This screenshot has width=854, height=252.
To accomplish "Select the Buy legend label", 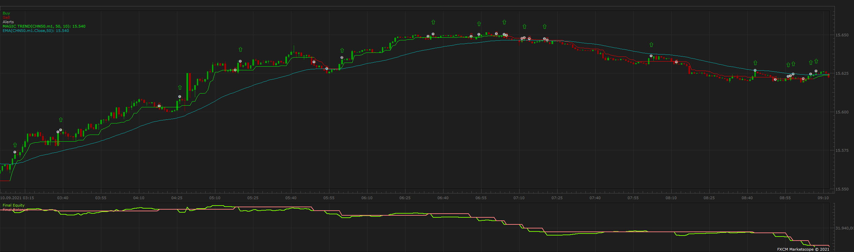I will point(6,13).
